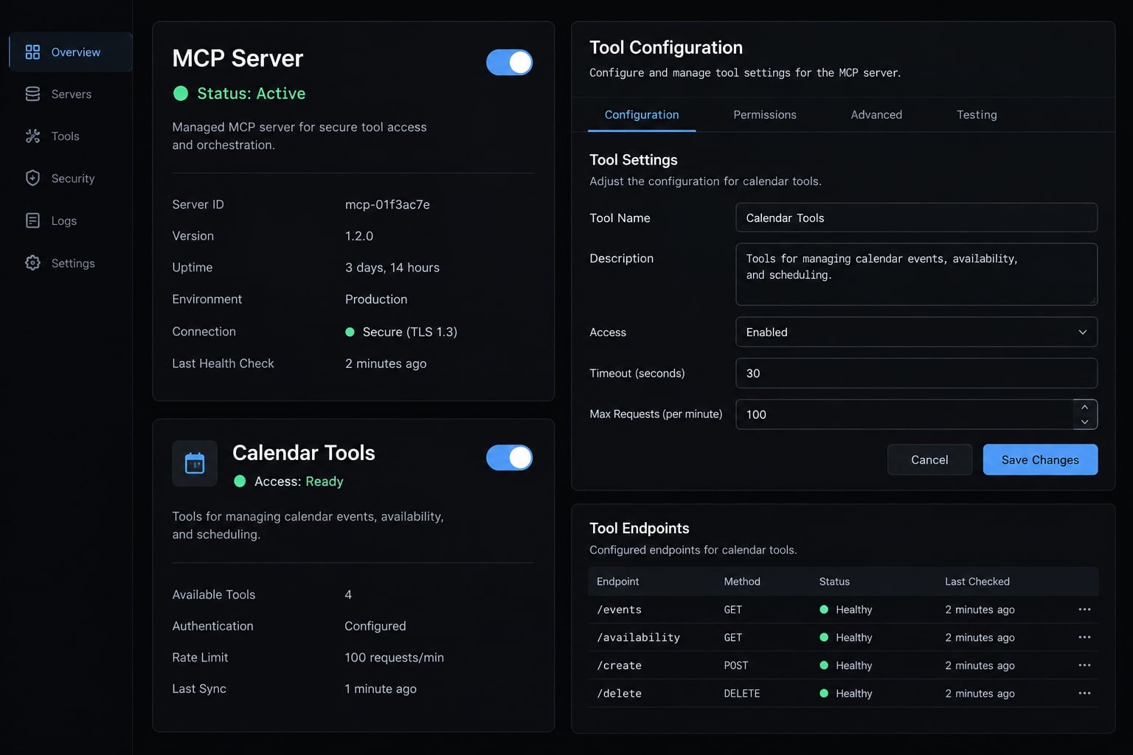Viewport: 1133px width, 755px height.
Task: Click the Authentication value Configured
Action: pos(375,626)
